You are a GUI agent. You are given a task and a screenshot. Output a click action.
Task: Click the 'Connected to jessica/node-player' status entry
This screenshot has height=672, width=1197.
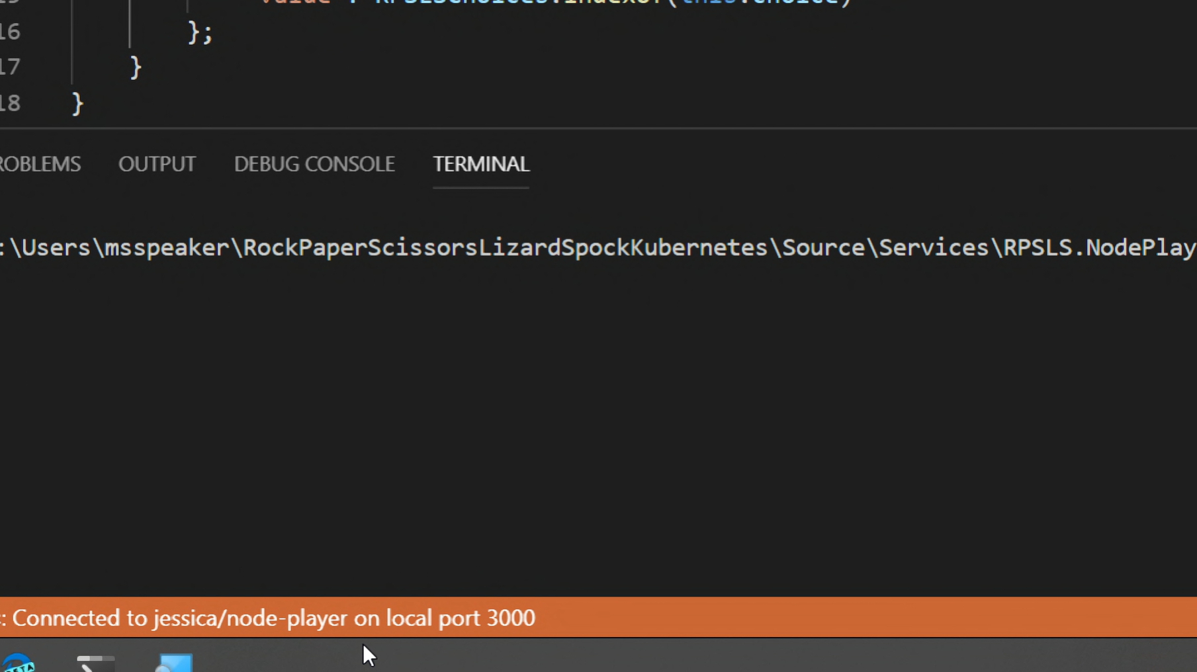click(268, 618)
